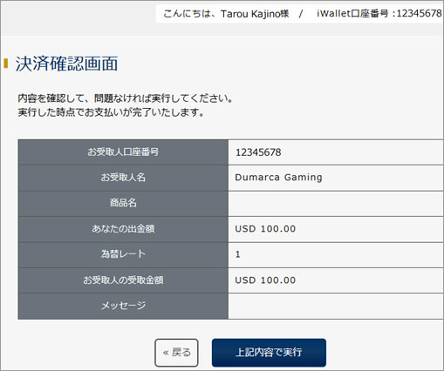Click the 商品名 row label
The width and height of the screenshot is (444, 371).
tap(123, 203)
